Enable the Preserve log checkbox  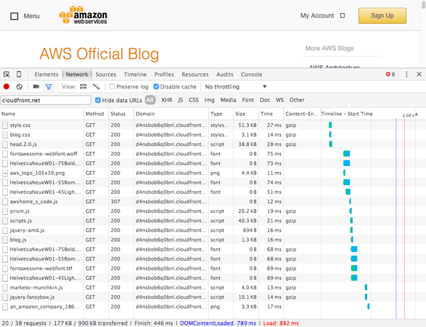[x=112, y=87]
